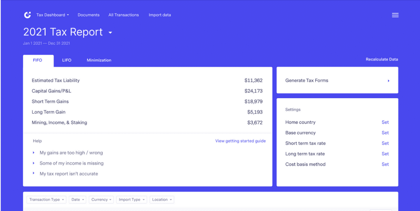Image resolution: width=420 pixels, height=211 pixels.
Task: Go to Documents in the top navigation
Action: click(x=89, y=15)
